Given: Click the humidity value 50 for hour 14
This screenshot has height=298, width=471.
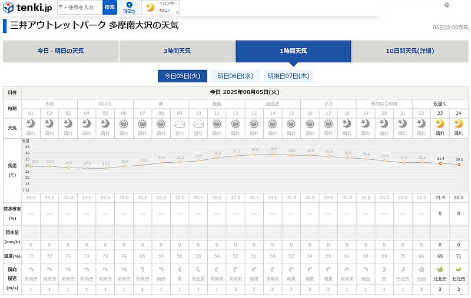Looking at the screenshot, I should (x=273, y=256).
